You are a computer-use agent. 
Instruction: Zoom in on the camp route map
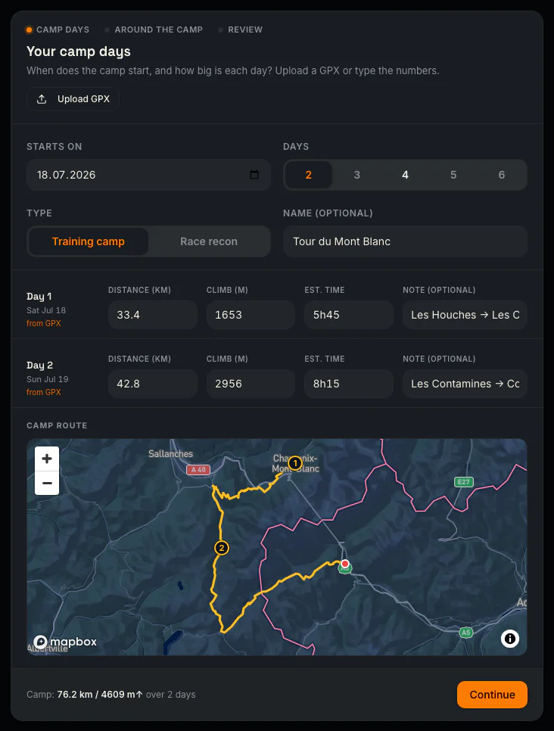(x=47, y=459)
